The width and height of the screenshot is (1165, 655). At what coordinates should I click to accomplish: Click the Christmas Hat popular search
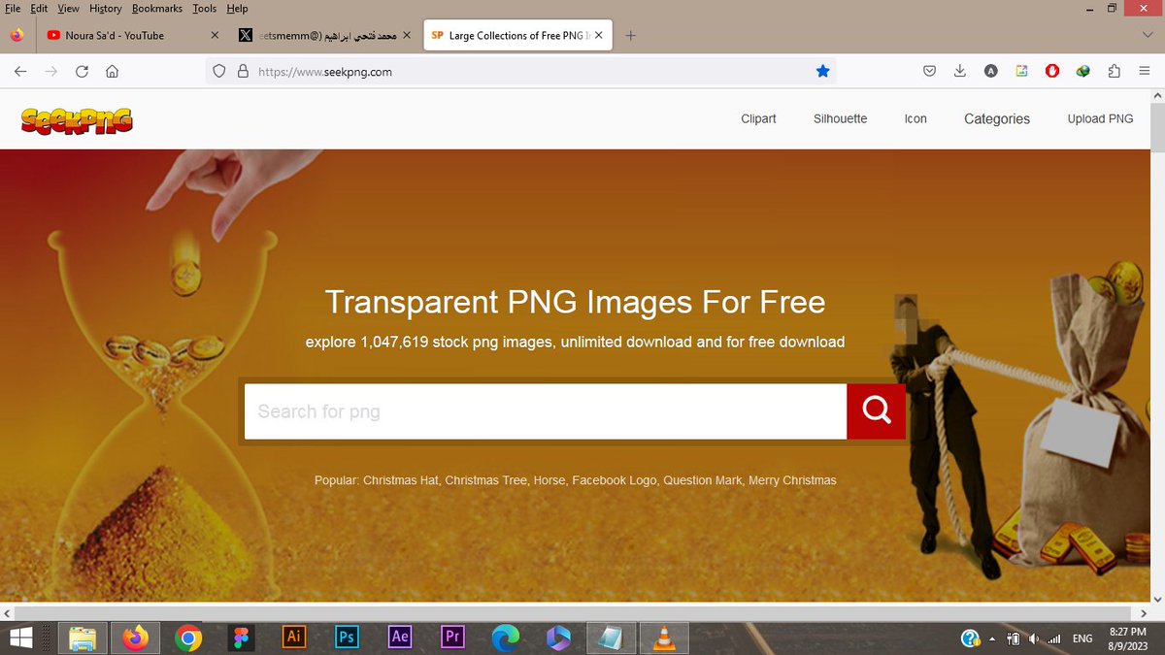(x=401, y=480)
